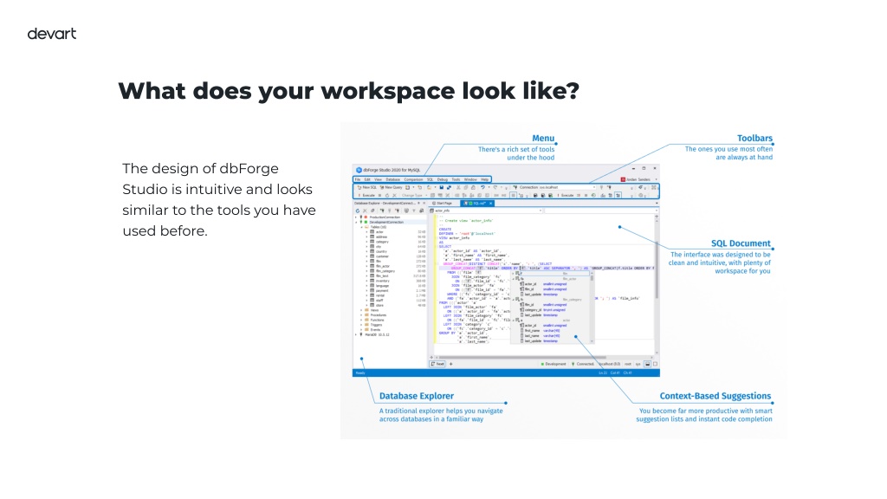Click the dbForge Studio app logo icon
This screenshot has width=887, height=499.
[x=359, y=170]
